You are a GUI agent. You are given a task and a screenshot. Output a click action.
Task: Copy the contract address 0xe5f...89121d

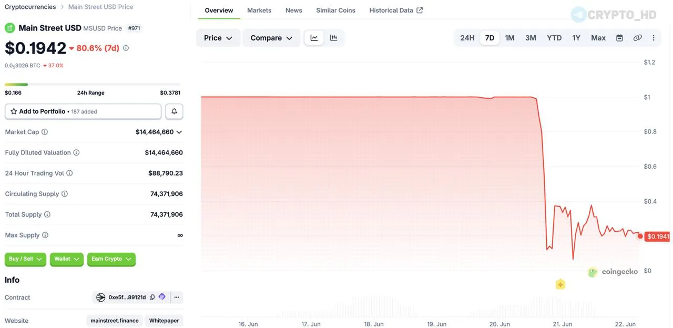[x=152, y=297]
